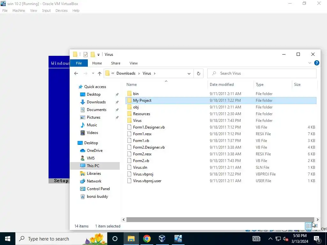The height and width of the screenshot is (245, 327).
Task: Click the Search Virus box
Action: 262,73
